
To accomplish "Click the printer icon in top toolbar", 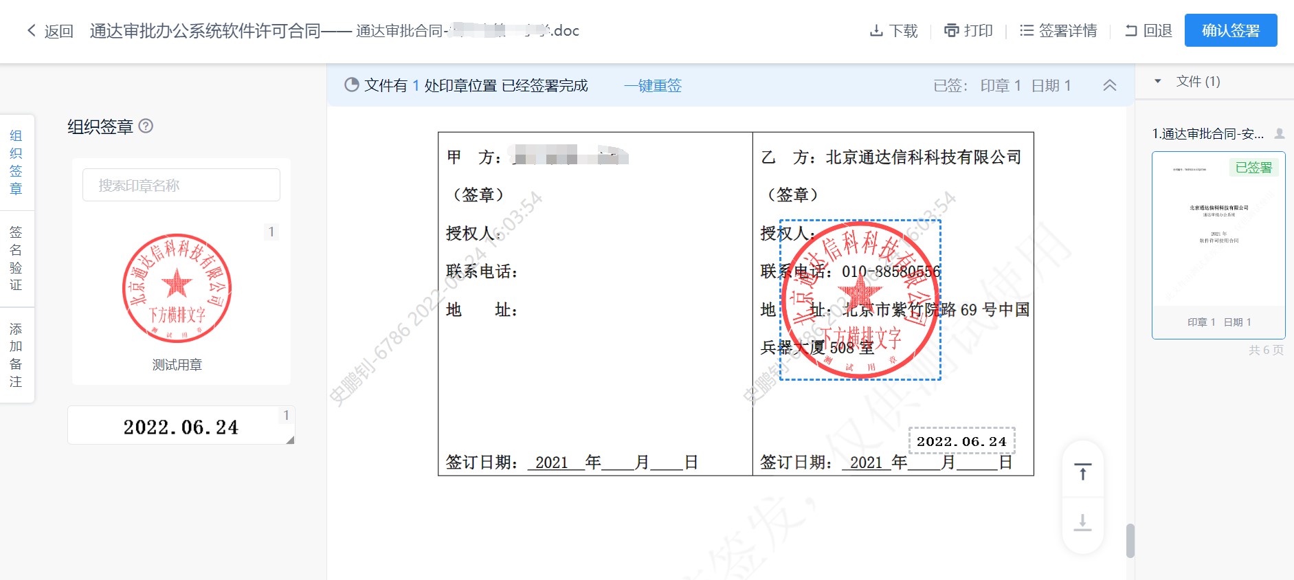I will pos(951,31).
